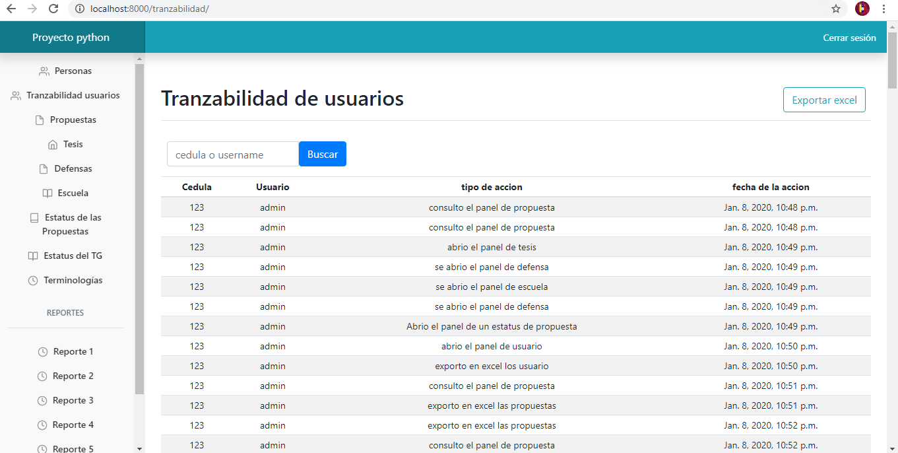The image size is (898, 453).
Task: Click the browser back arrow
Action: (x=11, y=9)
